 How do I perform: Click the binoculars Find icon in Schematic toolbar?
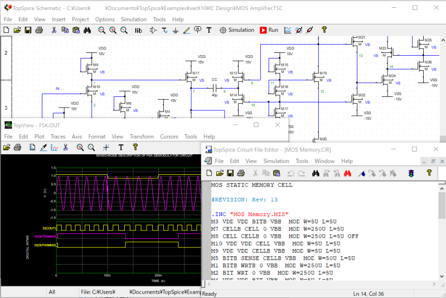click(87, 30)
